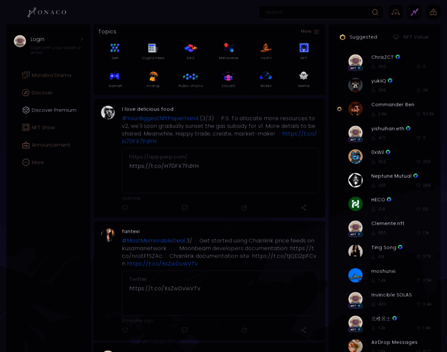Click Neptune Mutual avatar image

(355, 180)
